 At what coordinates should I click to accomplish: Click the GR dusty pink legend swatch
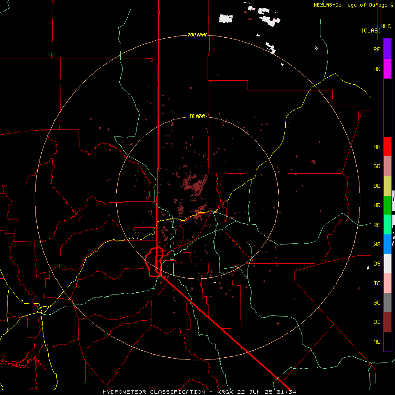[388, 166]
